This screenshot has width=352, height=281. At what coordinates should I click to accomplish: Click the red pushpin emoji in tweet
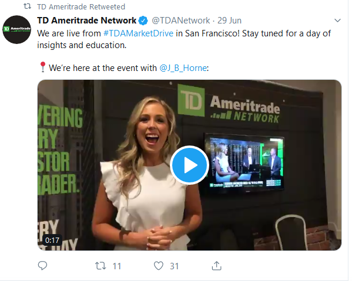point(43,67)
